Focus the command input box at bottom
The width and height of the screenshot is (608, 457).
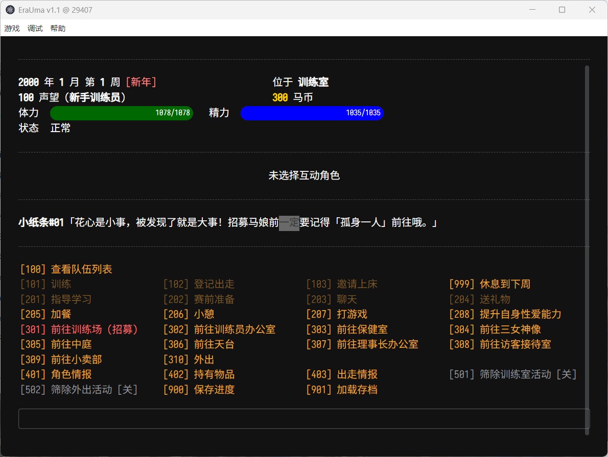(303, 419)
